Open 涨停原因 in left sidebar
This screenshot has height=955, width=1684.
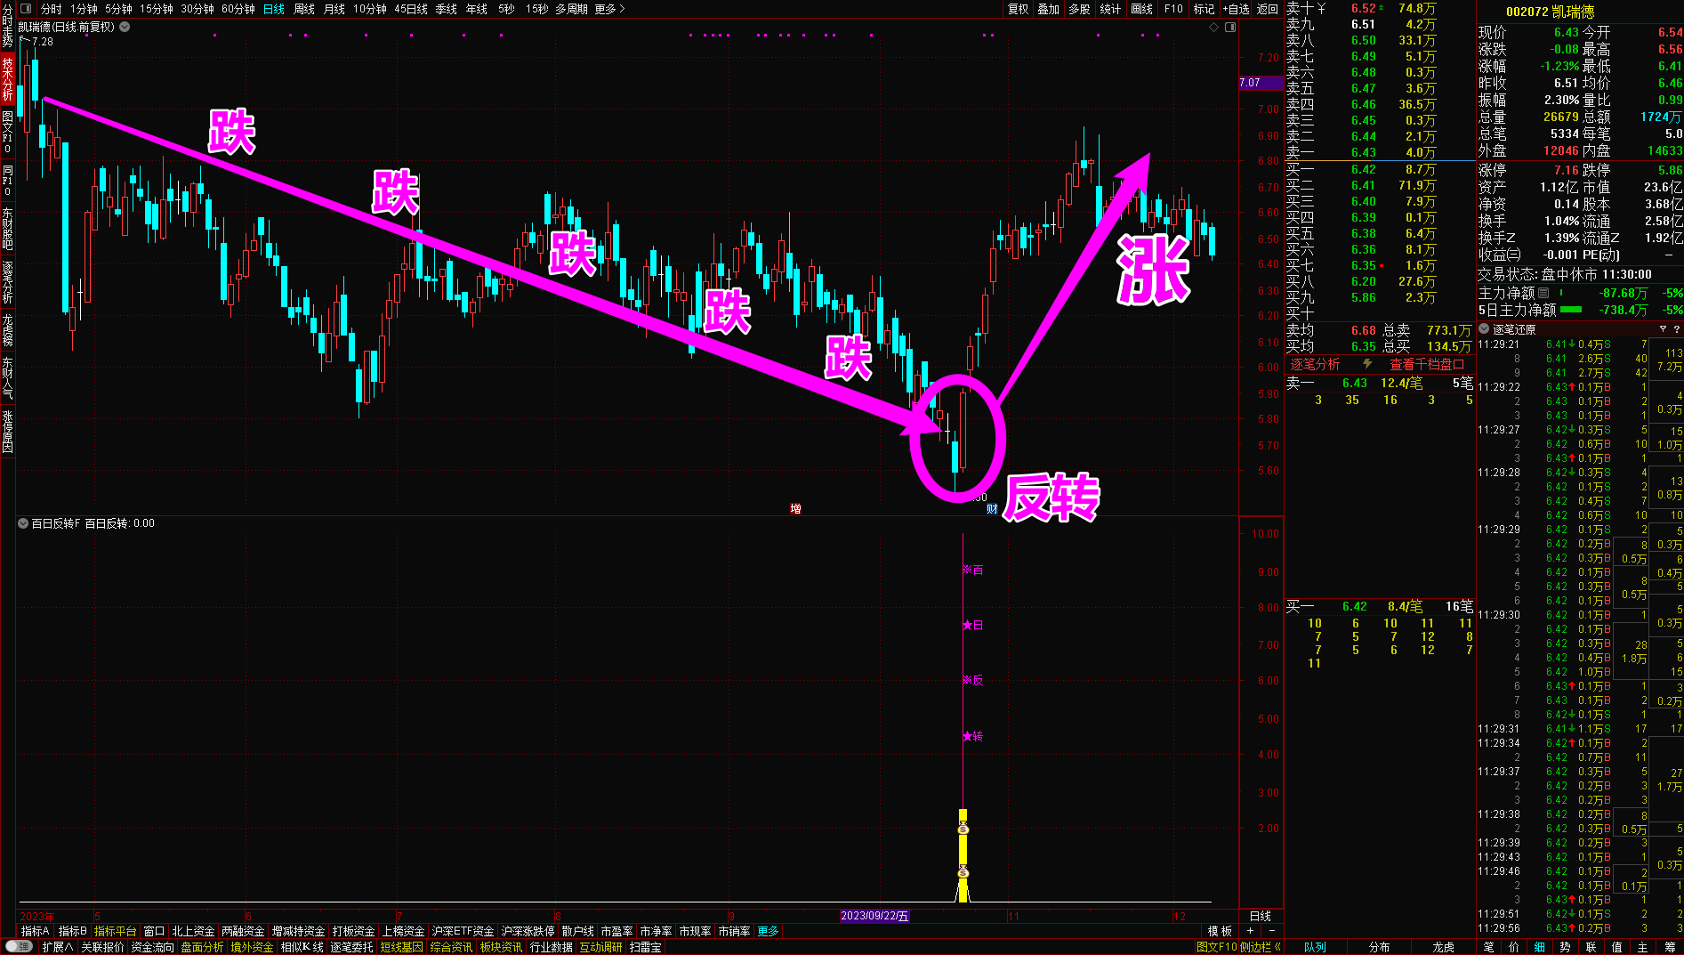(x=7, y=431)
